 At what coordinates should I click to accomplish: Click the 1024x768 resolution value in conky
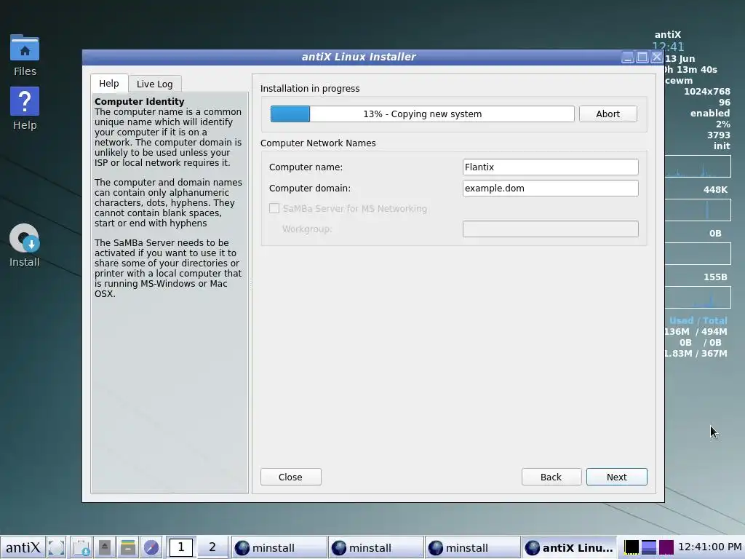[x=707, y=91]
